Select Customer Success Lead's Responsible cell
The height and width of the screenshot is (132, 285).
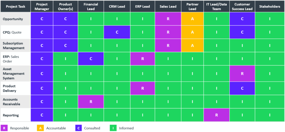click(242, 73)
